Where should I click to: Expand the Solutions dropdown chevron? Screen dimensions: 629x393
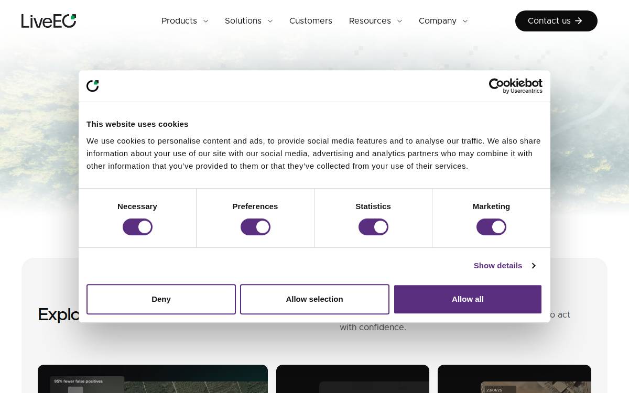coord(270,21)
